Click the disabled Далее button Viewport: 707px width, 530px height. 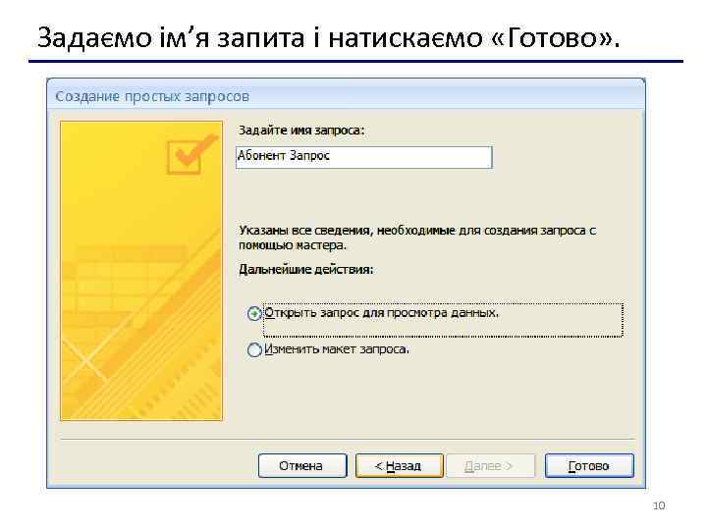pyautogui.click(x=490, y=465)
